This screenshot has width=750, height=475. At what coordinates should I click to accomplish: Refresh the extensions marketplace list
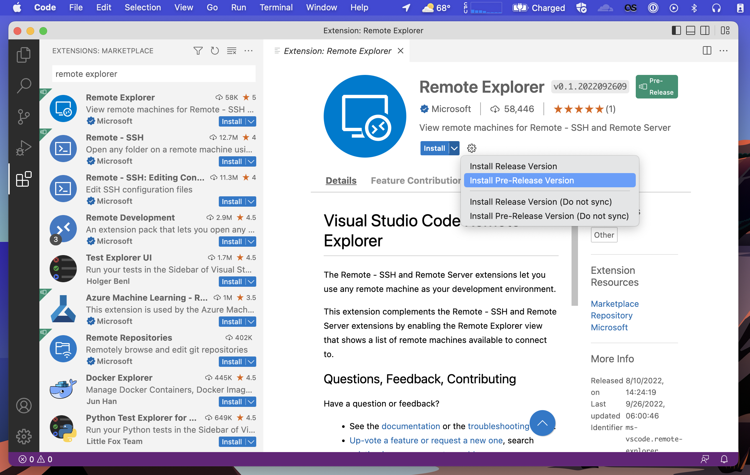[215, 51]
